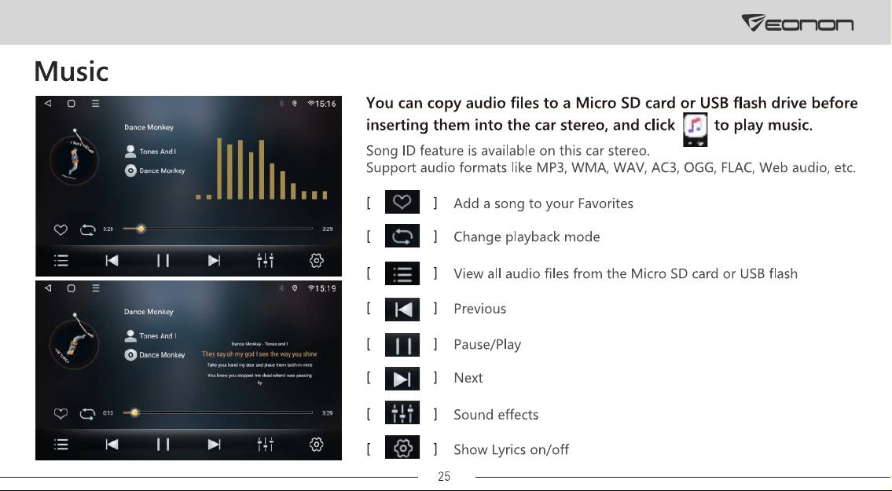Click legend Previous track icon

pos(402,310)
